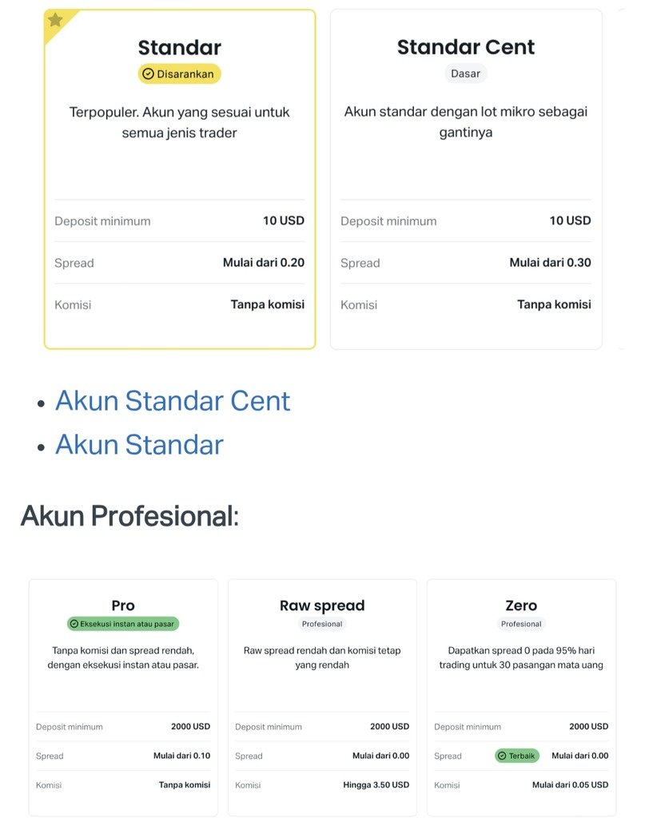Click the Profesional badge on Raw spread card
Screen dimensions: 645x818
click(x=321, y=624)
